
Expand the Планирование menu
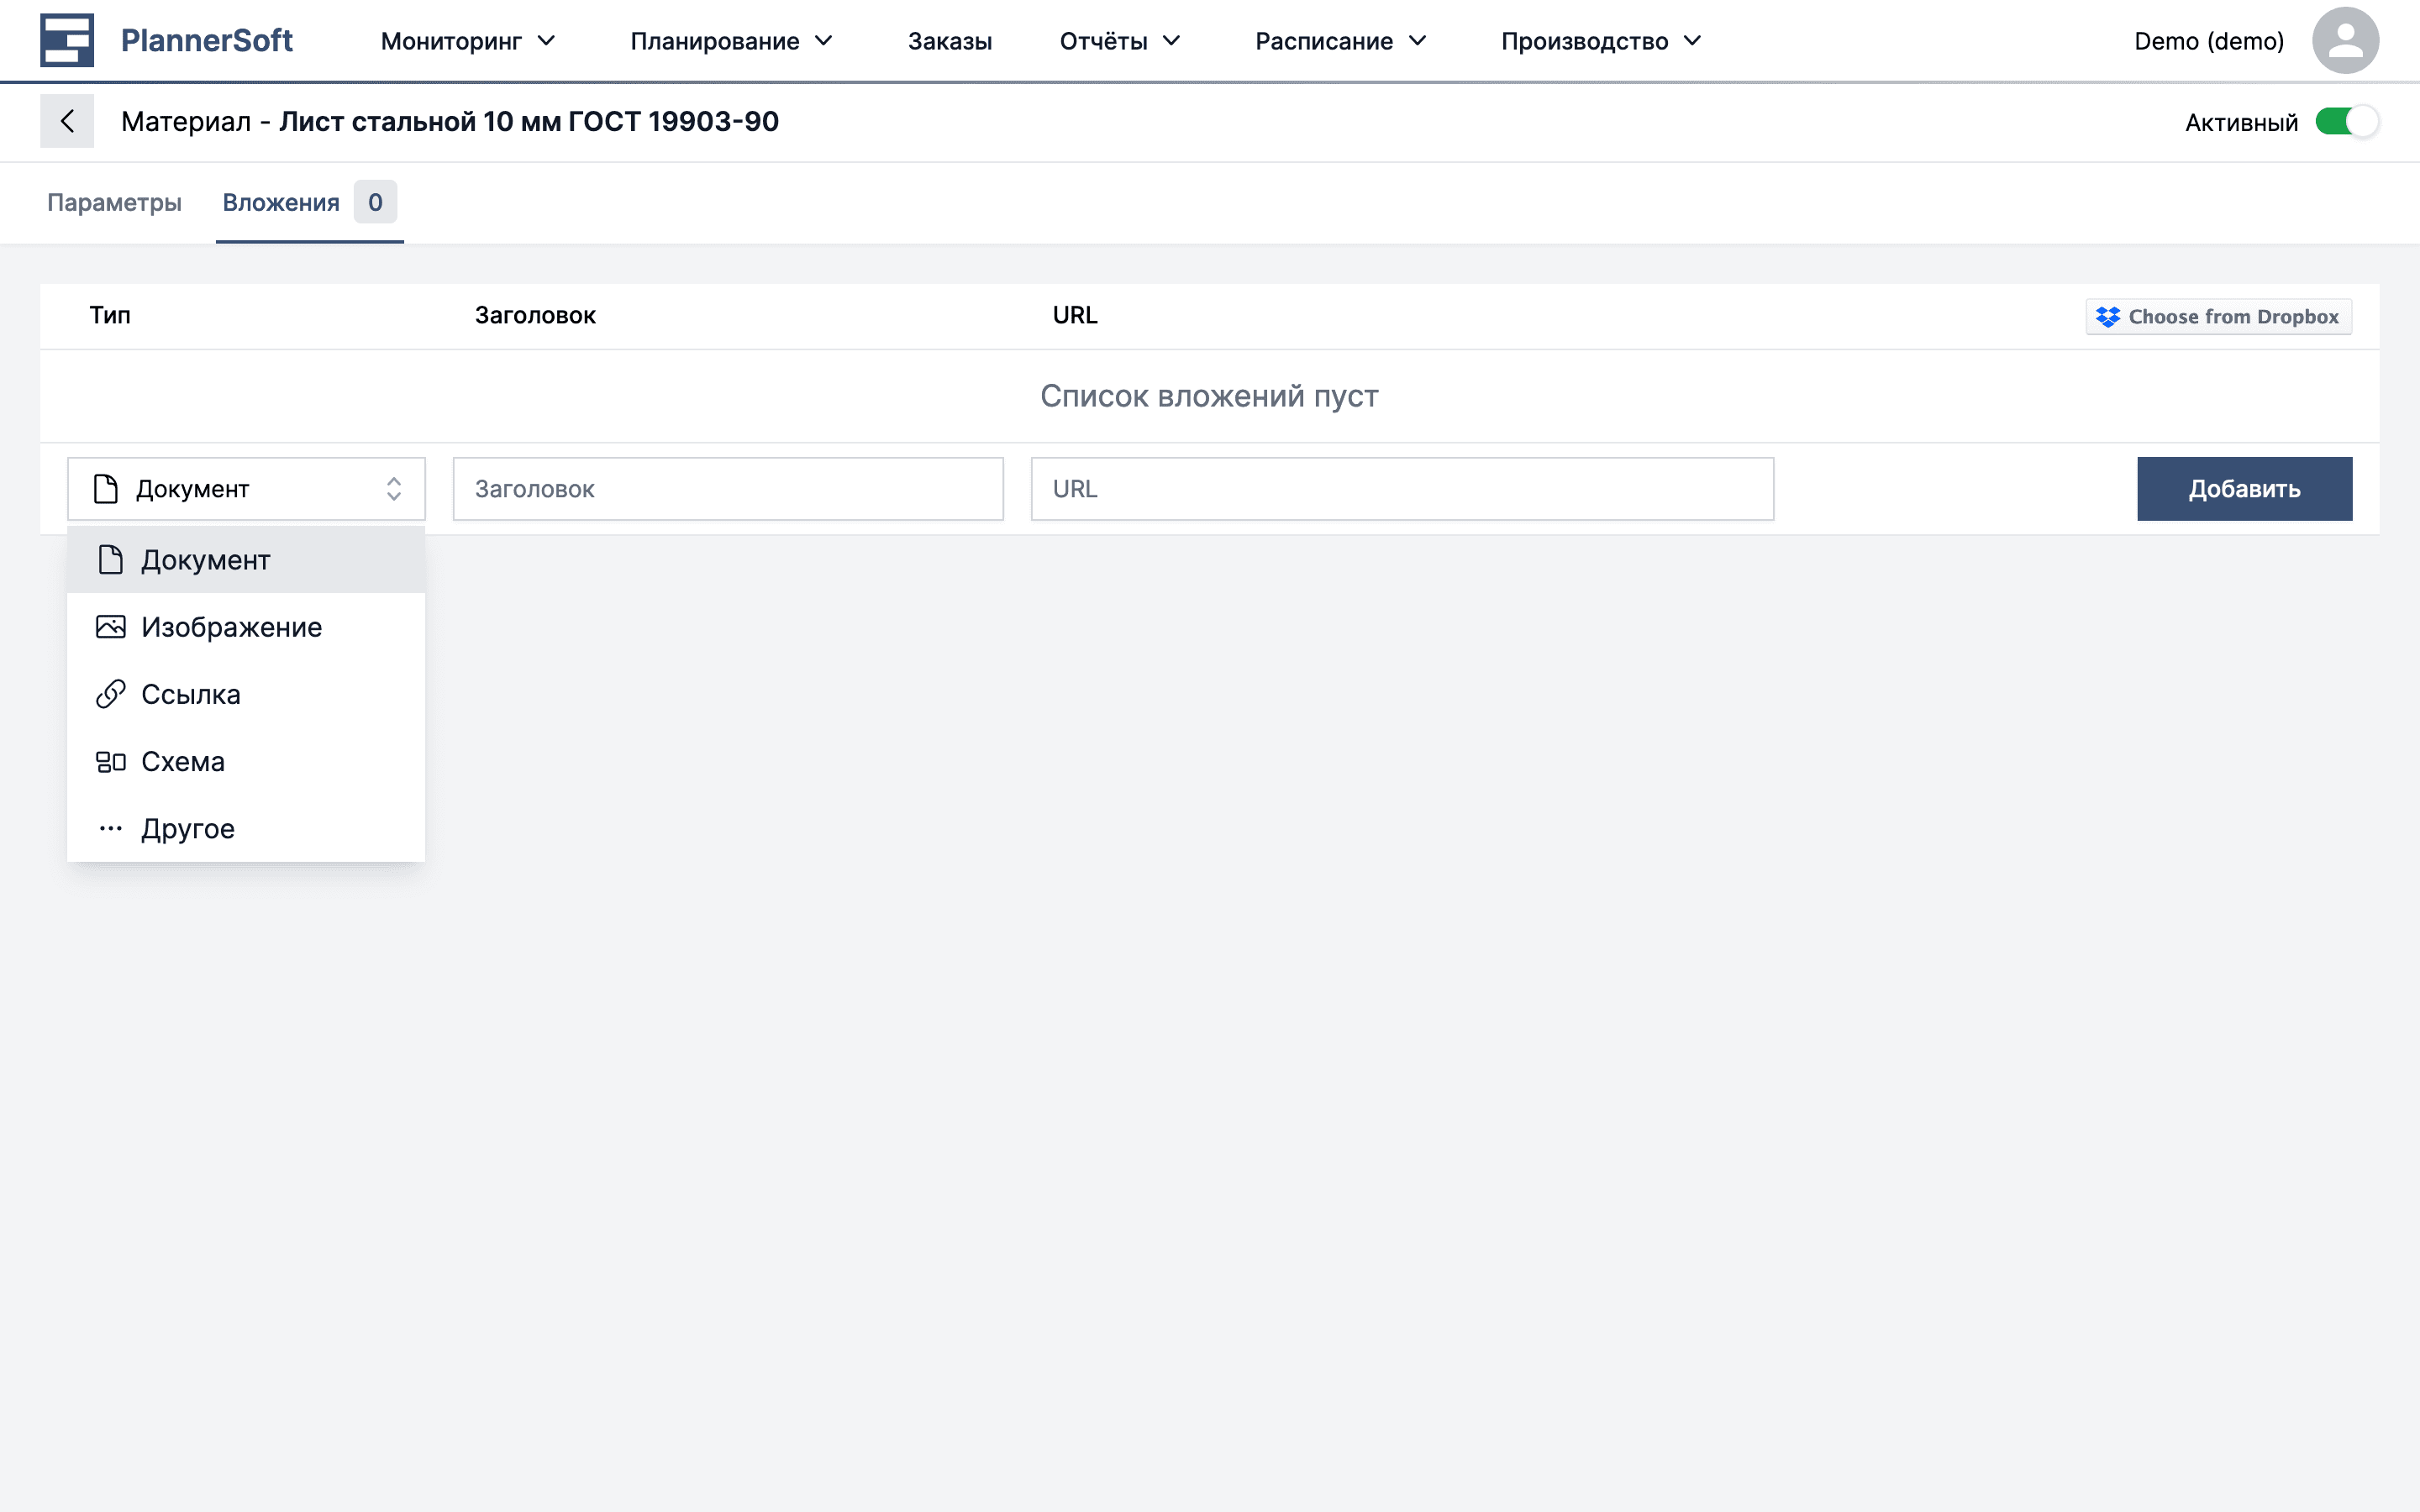tap(730, 41)
